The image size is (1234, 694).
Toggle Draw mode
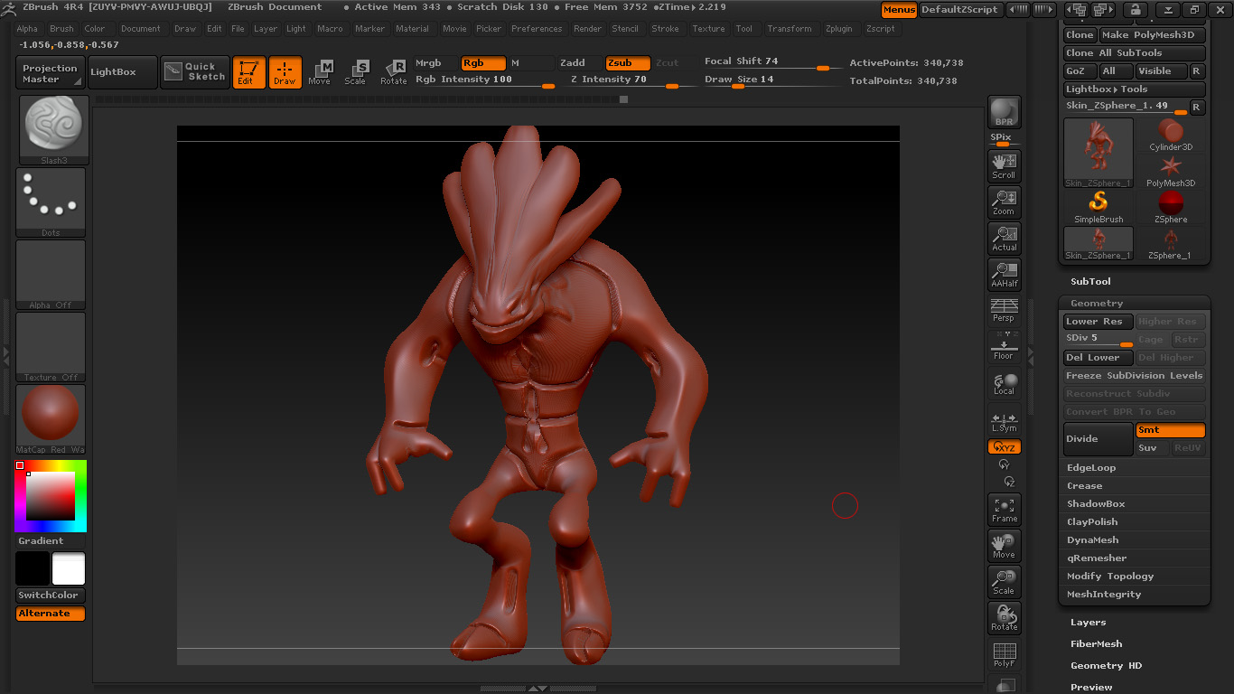[285, 72]
